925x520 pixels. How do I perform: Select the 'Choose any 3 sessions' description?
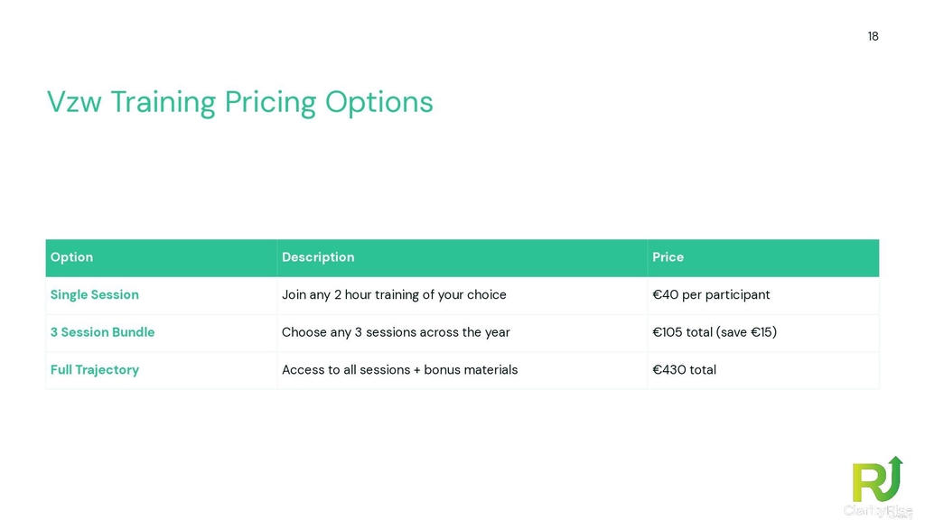396,332
